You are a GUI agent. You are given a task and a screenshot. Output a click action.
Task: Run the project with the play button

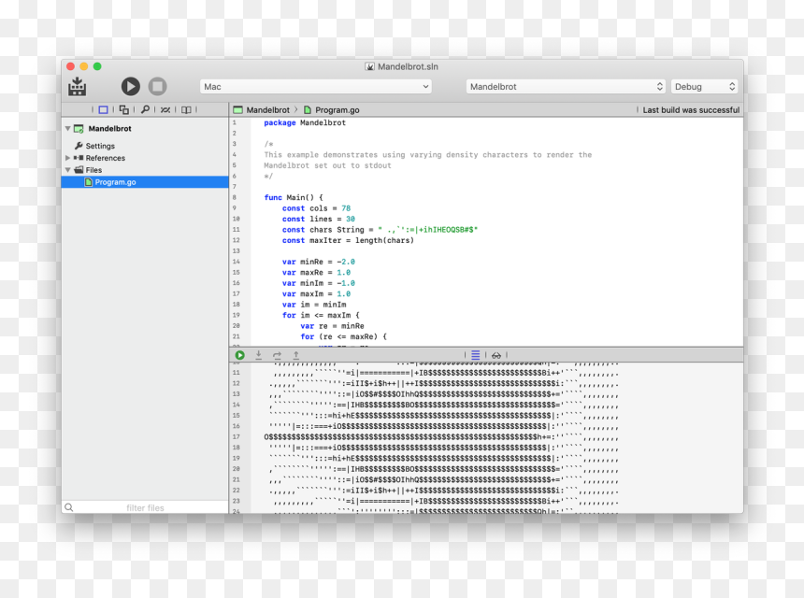(130, 86)
